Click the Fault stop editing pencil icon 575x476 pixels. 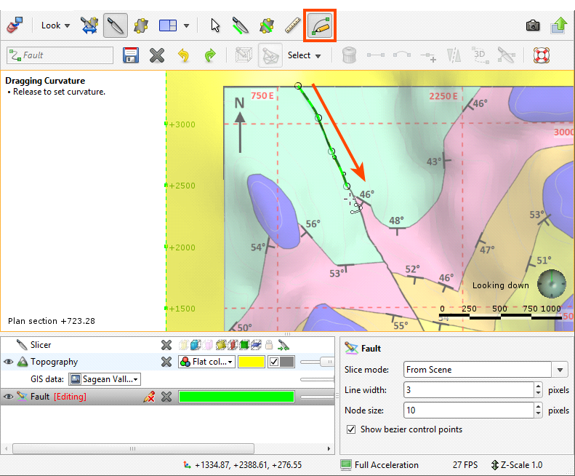click(x=149, y=397)
